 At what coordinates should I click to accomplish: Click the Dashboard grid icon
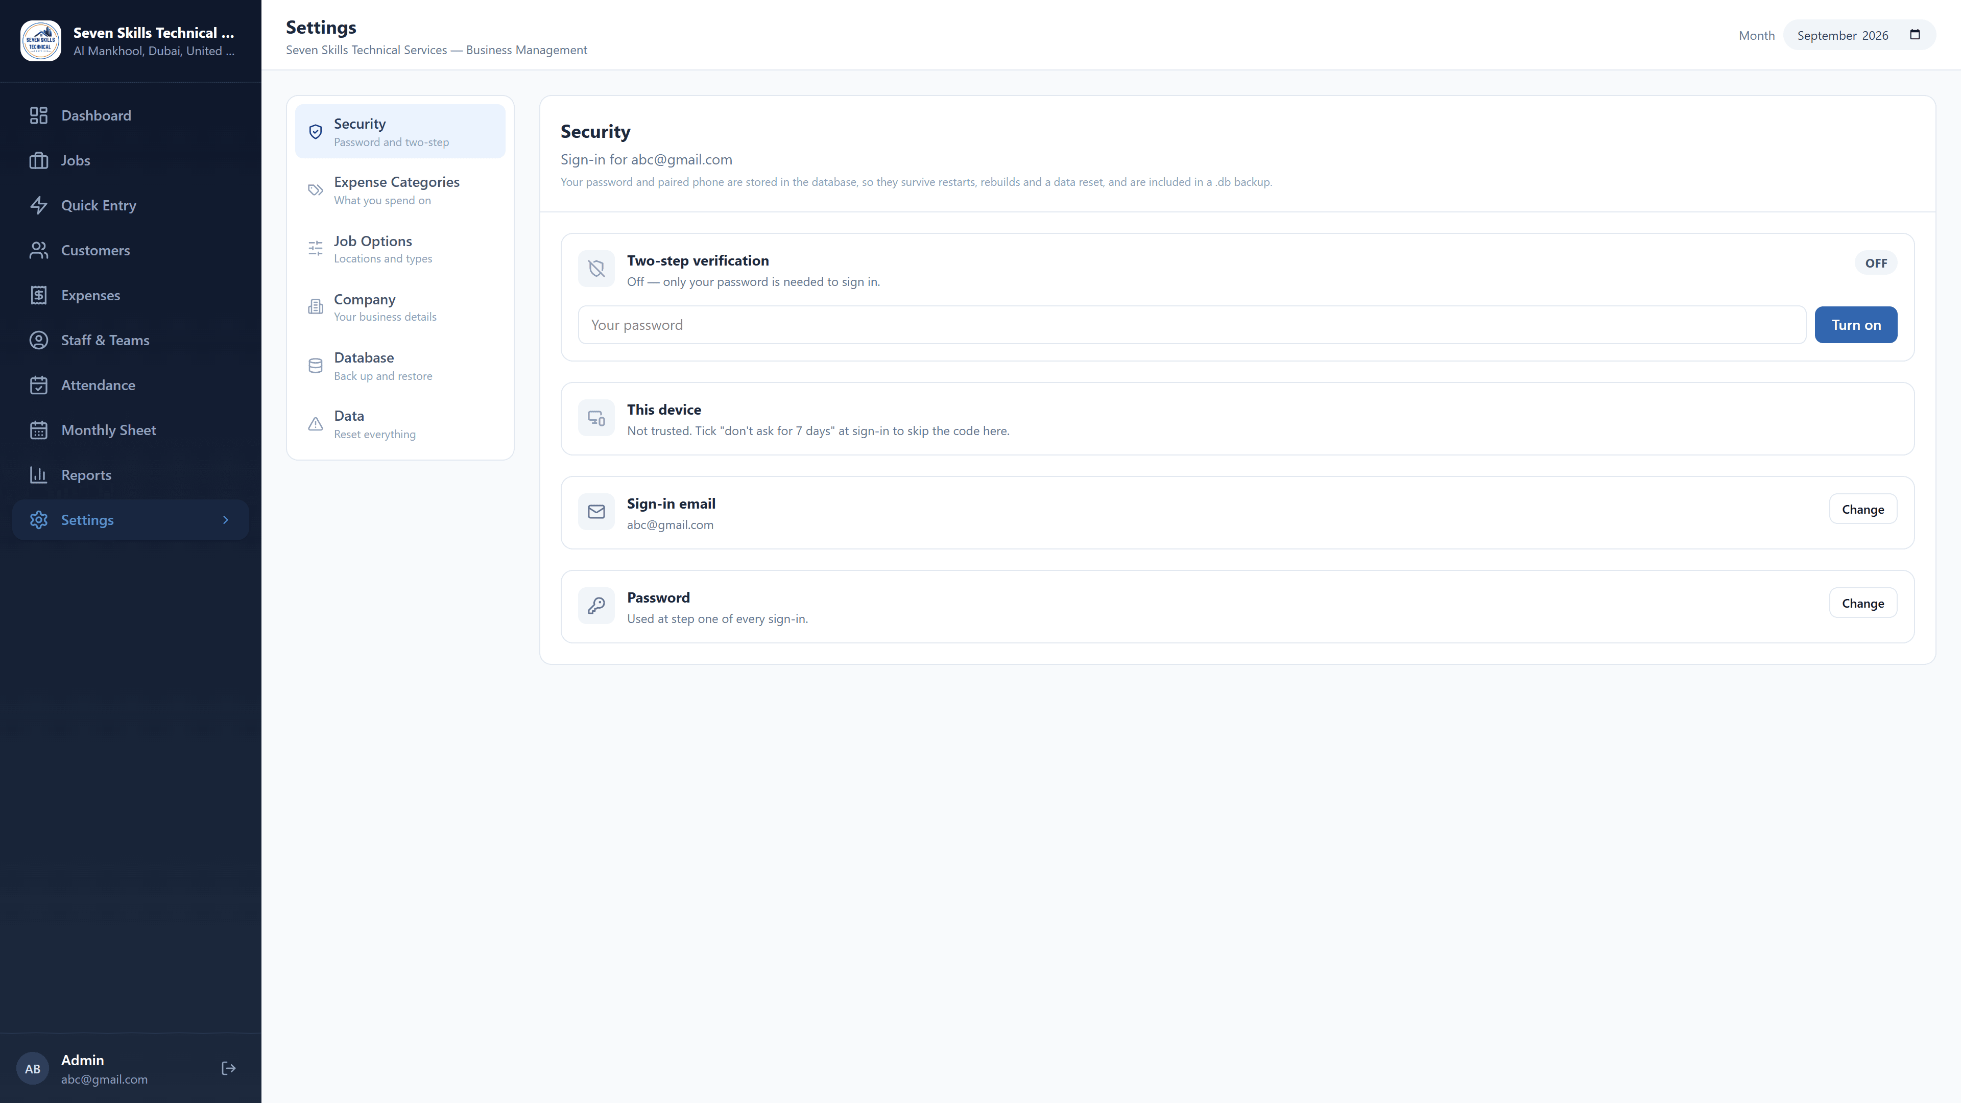pyautogui.click(x=39, y=116)
